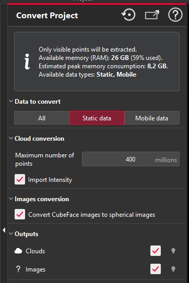Screen dimensions: 189x283
Task: Click the 'Images' output label
Action: click(36, 269)
